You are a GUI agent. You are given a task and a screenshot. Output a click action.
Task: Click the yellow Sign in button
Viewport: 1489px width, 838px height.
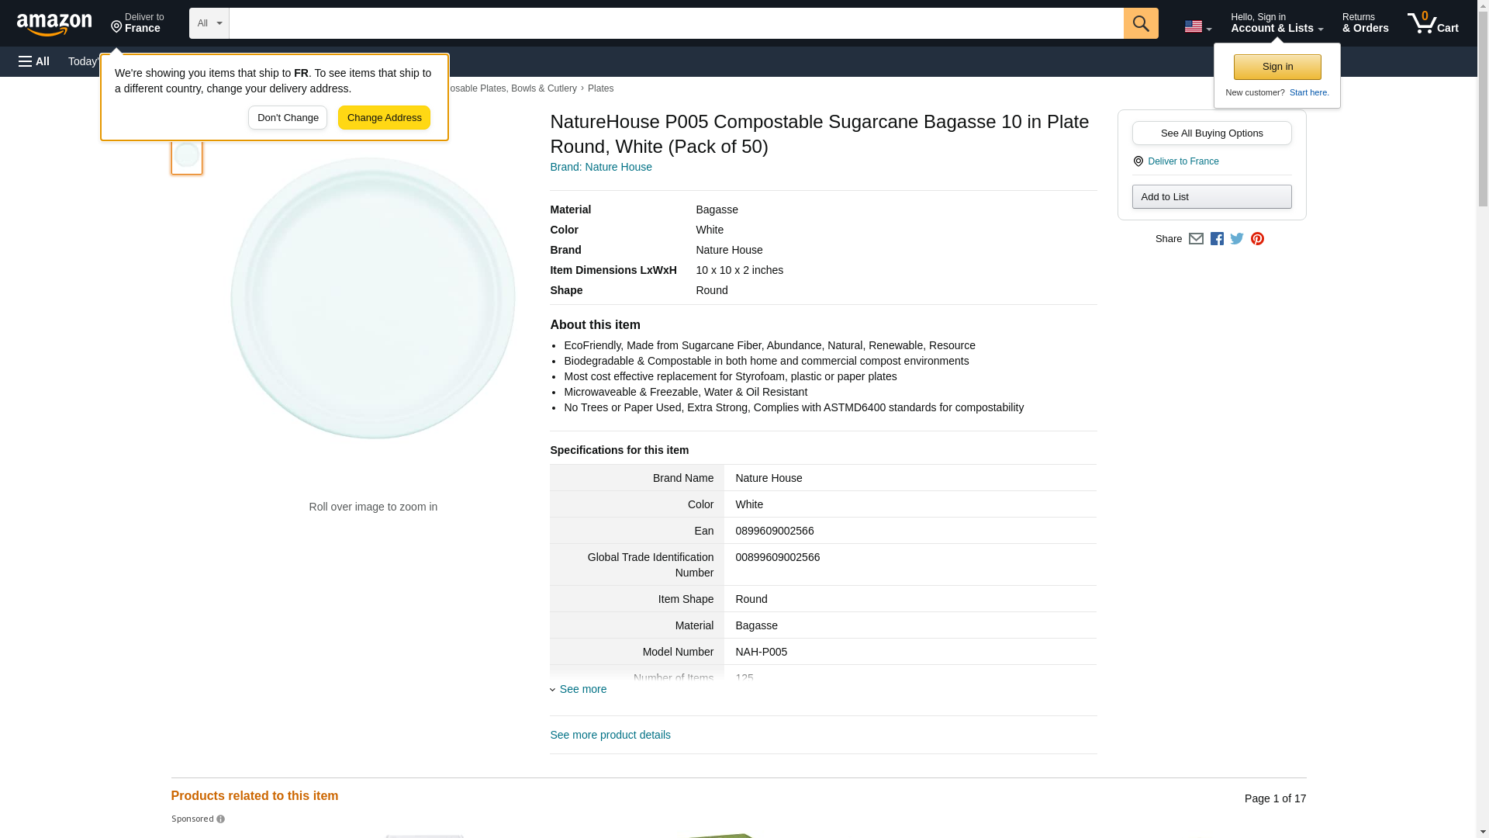click(1277, 67)
